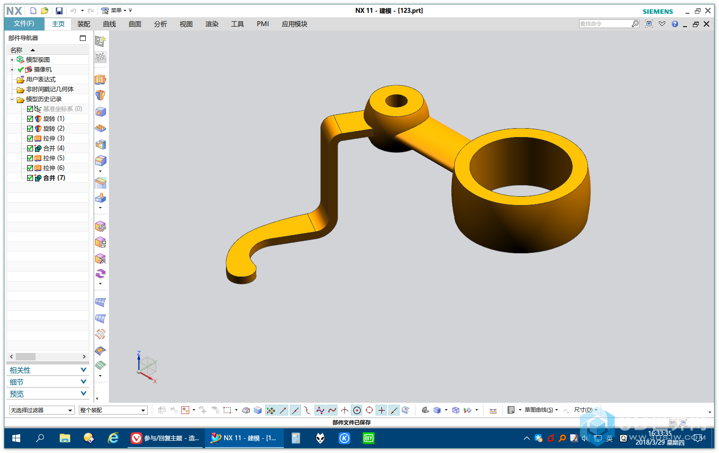This screenshot has width=719, height=453.
Task: Click the Offset Surface icon with arrows
Action: click(101, 334)
